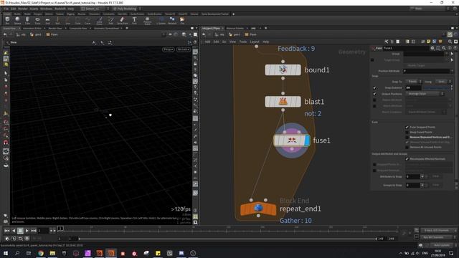Screen dimensions: 459x258
Task: Enable Remove Repeated Vertices checkbox
Action: pos(407,137)
